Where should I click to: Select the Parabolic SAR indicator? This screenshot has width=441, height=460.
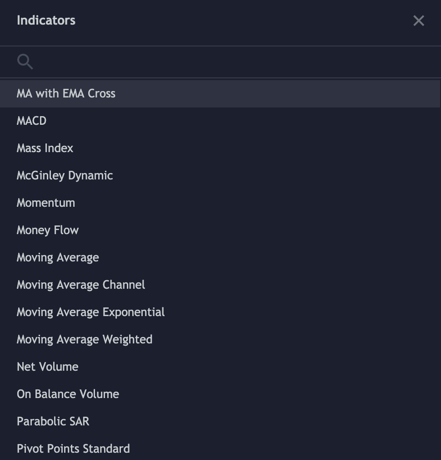220,421
